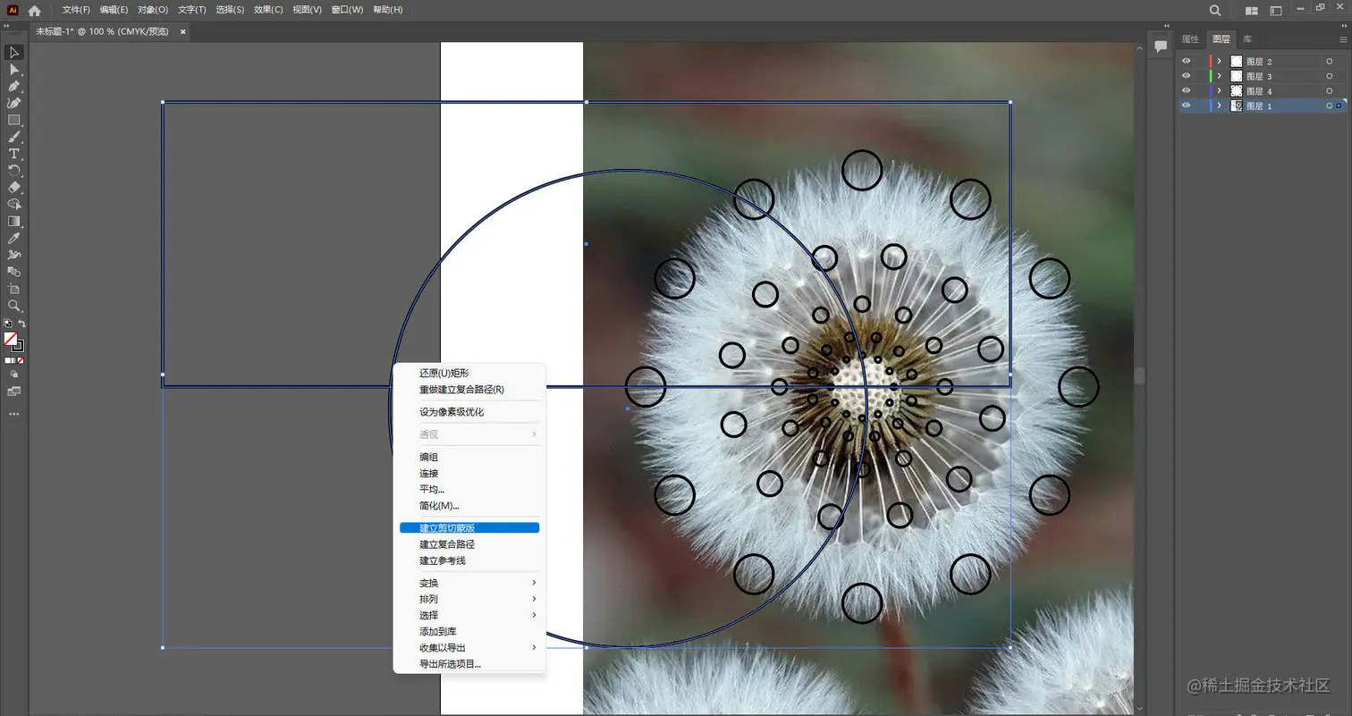Open 排列 submenu in context menu
This screenshot has height=716, width=1352.
pos(469,599)
